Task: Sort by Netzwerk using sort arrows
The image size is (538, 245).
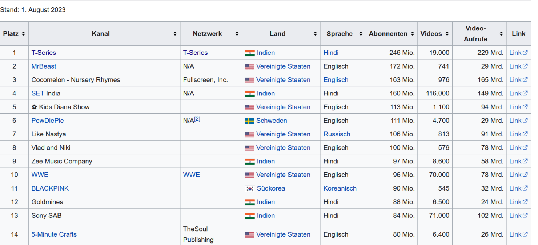Action: (x=237, y=34)
